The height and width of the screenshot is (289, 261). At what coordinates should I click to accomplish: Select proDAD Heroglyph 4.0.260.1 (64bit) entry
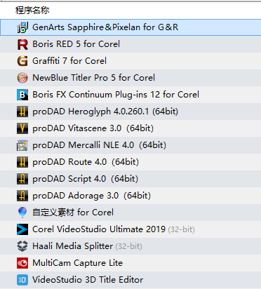tap(130, 112)
